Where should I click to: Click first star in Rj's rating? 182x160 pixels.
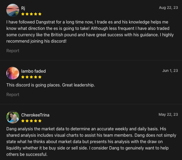[x=23, y=14]
